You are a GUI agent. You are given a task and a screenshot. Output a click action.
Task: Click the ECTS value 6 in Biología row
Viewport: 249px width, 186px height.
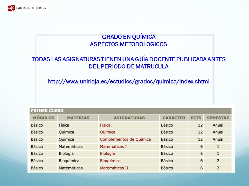pos(196,153)
